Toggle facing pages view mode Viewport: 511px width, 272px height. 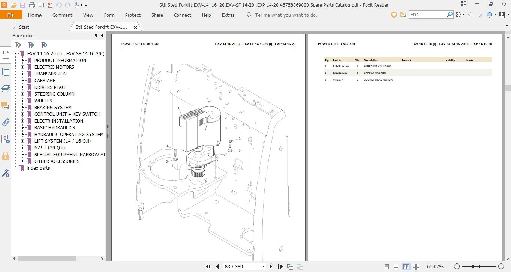click(x=406, y=267)
